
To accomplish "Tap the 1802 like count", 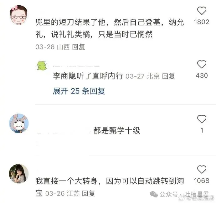I will click(x=202, y=22).
